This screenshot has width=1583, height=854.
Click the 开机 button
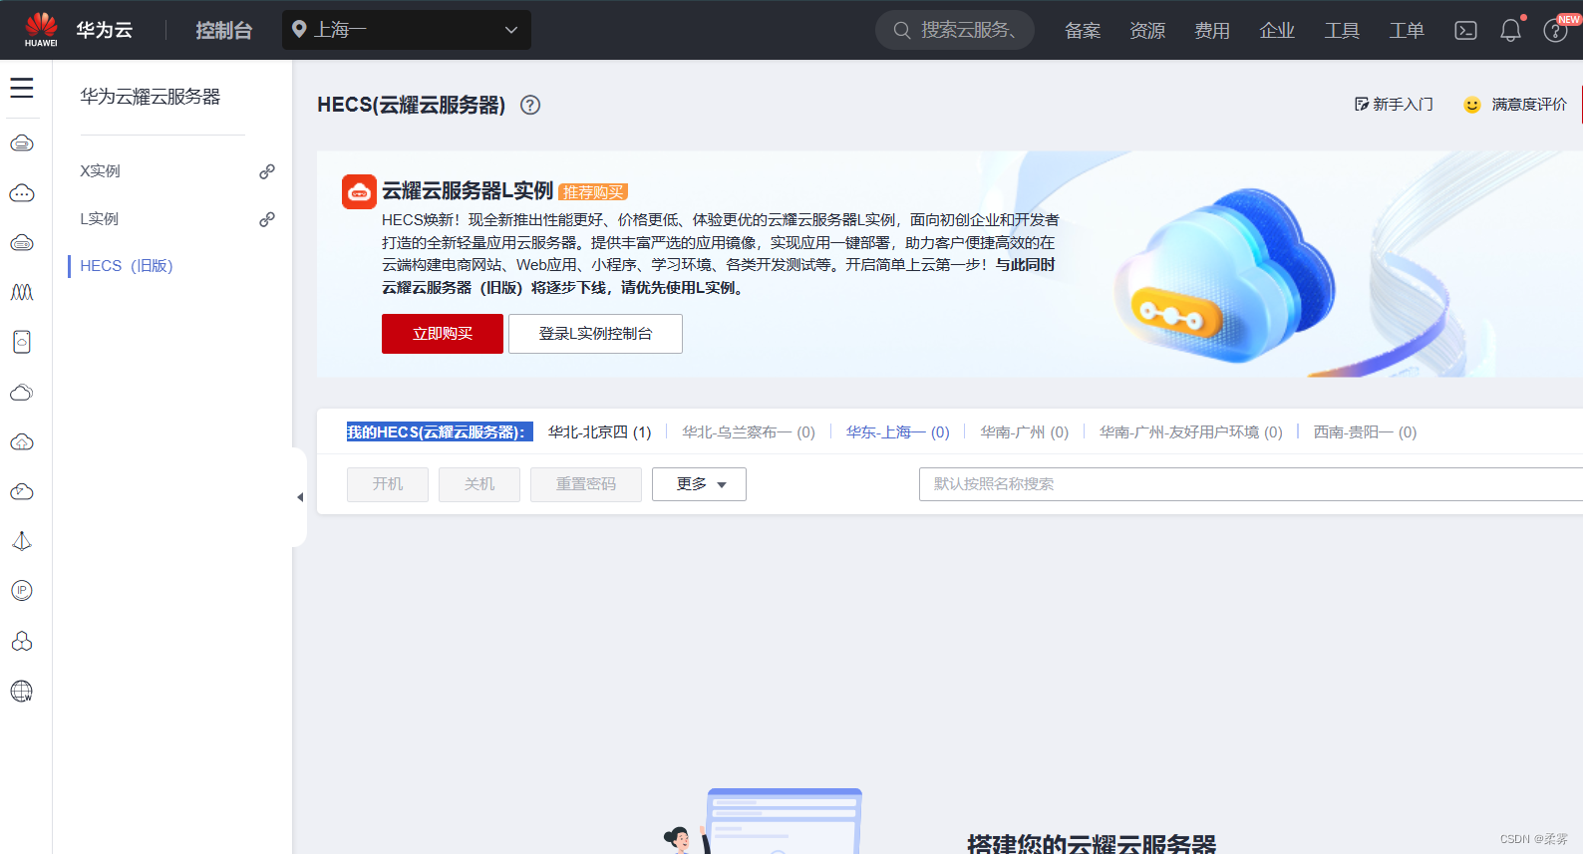click(x=388, y=484)
